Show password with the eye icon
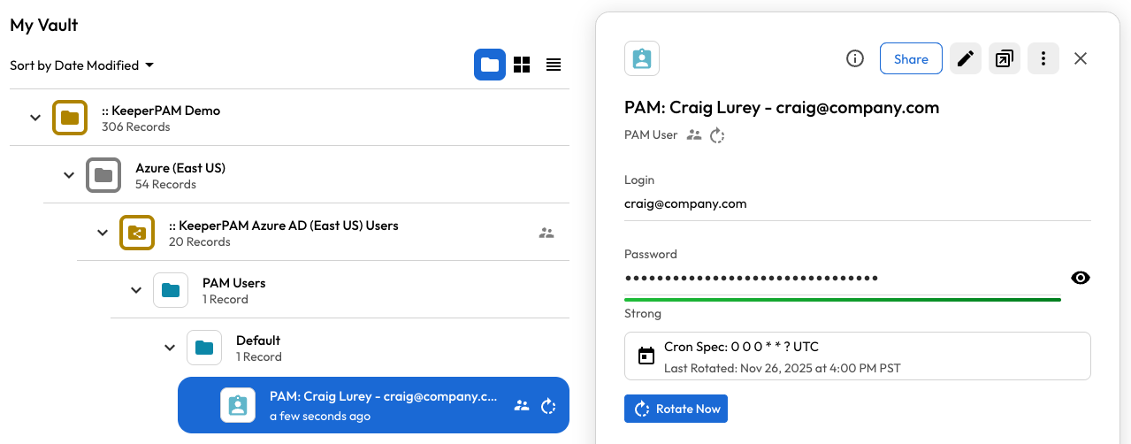The image size is (1131, 444). [x=1080, y=278]
